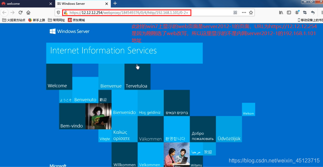
Task: Open tracking protection shield icon
Action: (x=58, y=13)
